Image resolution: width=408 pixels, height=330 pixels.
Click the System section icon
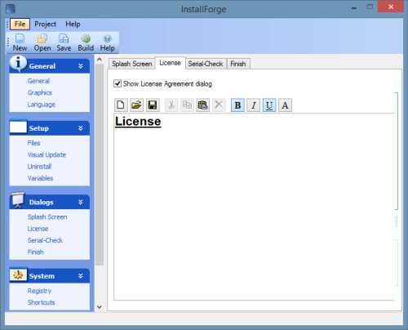point(18,274)
